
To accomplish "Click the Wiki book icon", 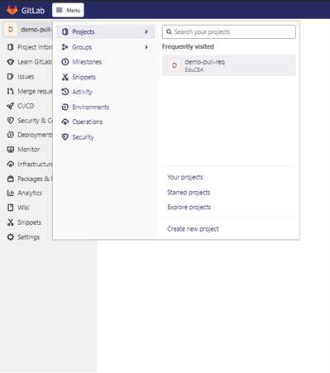I will pos(11,208).
